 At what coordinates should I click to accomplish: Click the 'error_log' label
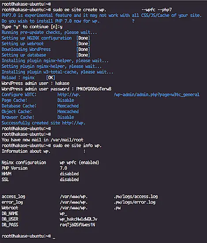point(12,202)
